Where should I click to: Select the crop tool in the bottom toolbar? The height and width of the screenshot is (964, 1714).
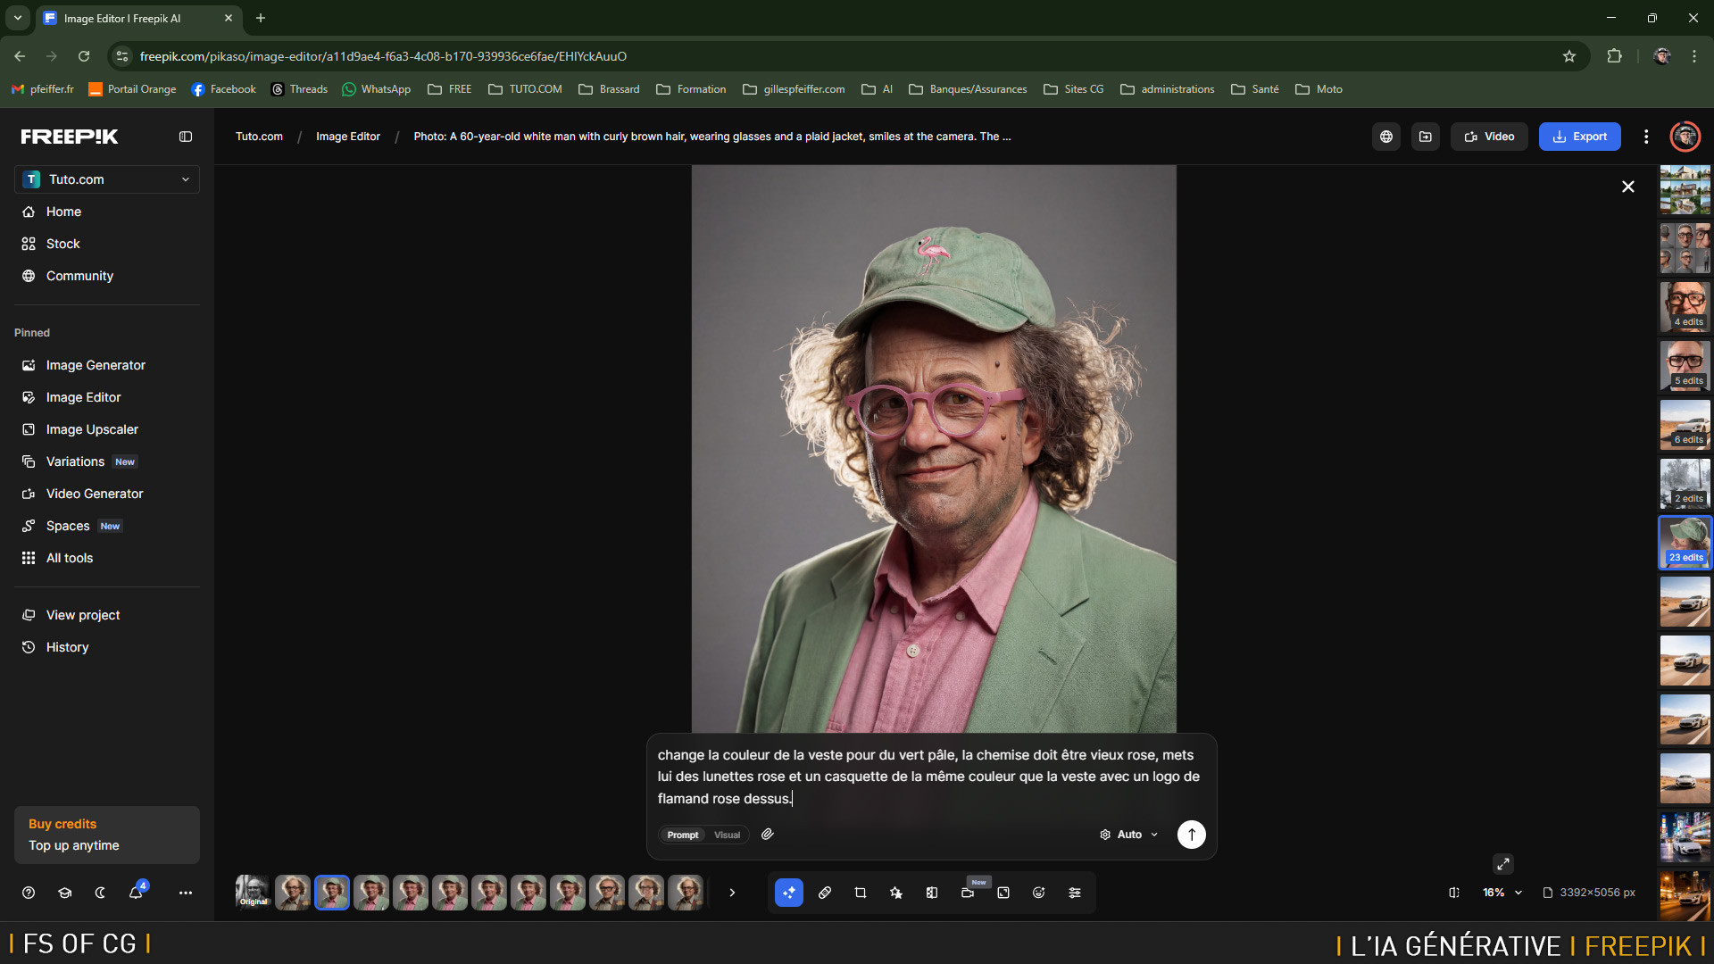[860, 893]
